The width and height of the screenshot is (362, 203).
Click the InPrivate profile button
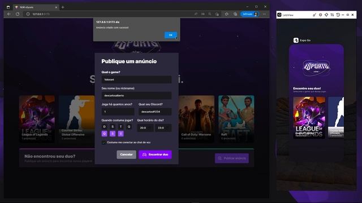250,14
